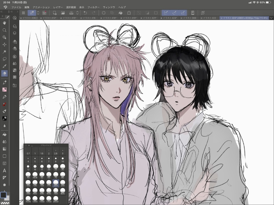Screen dimensions: 274x205
Task: Close the brush size palette
Action: tap(29, 145)
